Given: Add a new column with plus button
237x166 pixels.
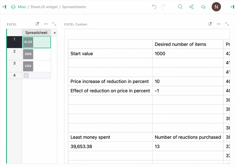Looking at the screenshot, I should (x=55, y=33).
